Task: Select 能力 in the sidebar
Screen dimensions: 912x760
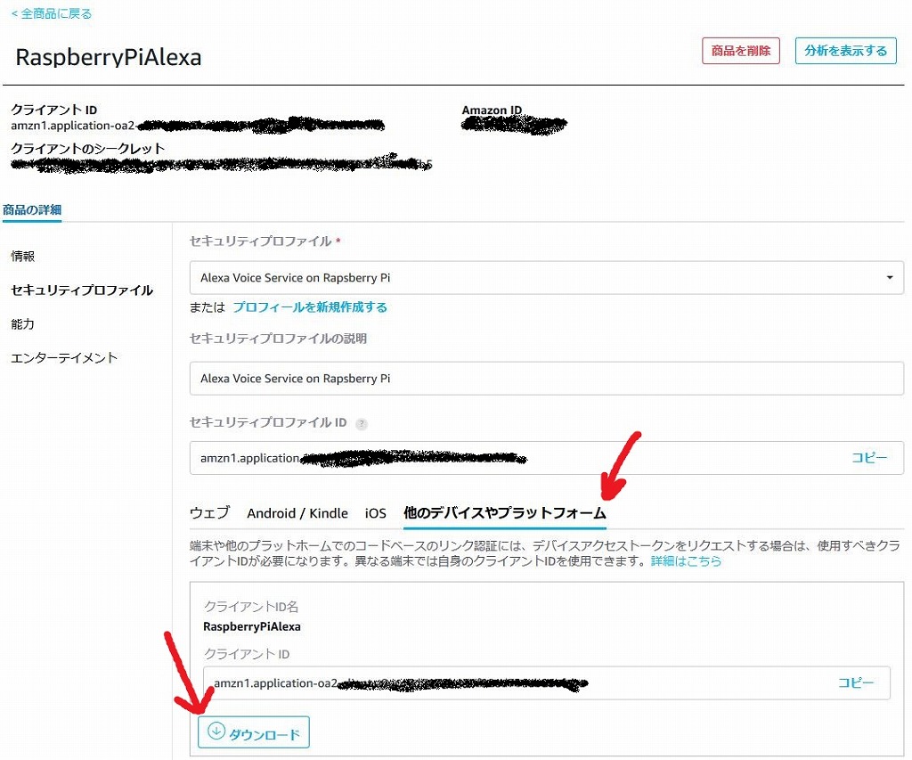Action: pos(22,323)
